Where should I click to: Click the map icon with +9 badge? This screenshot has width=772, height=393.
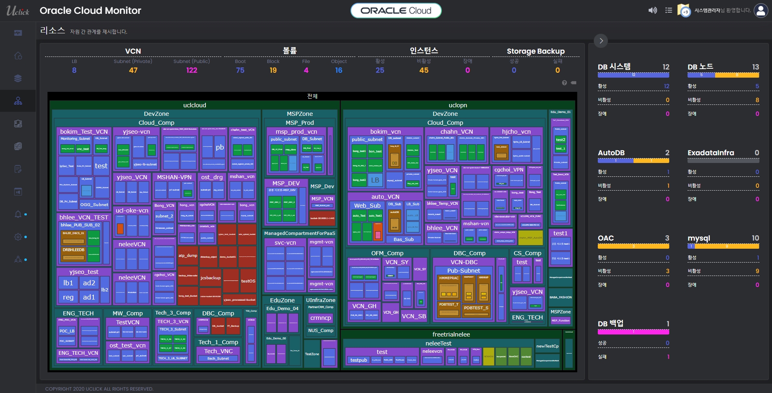coord(684,11)
